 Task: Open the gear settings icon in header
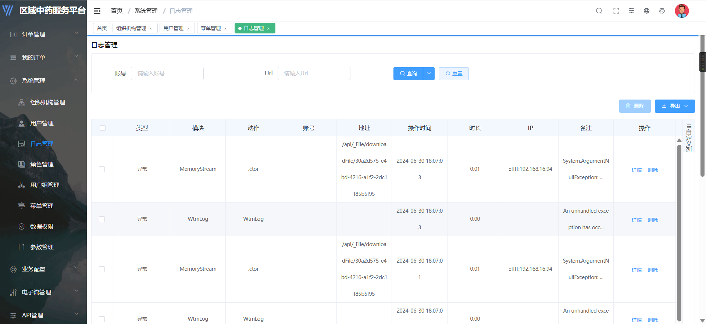click(x=662, y=11)
